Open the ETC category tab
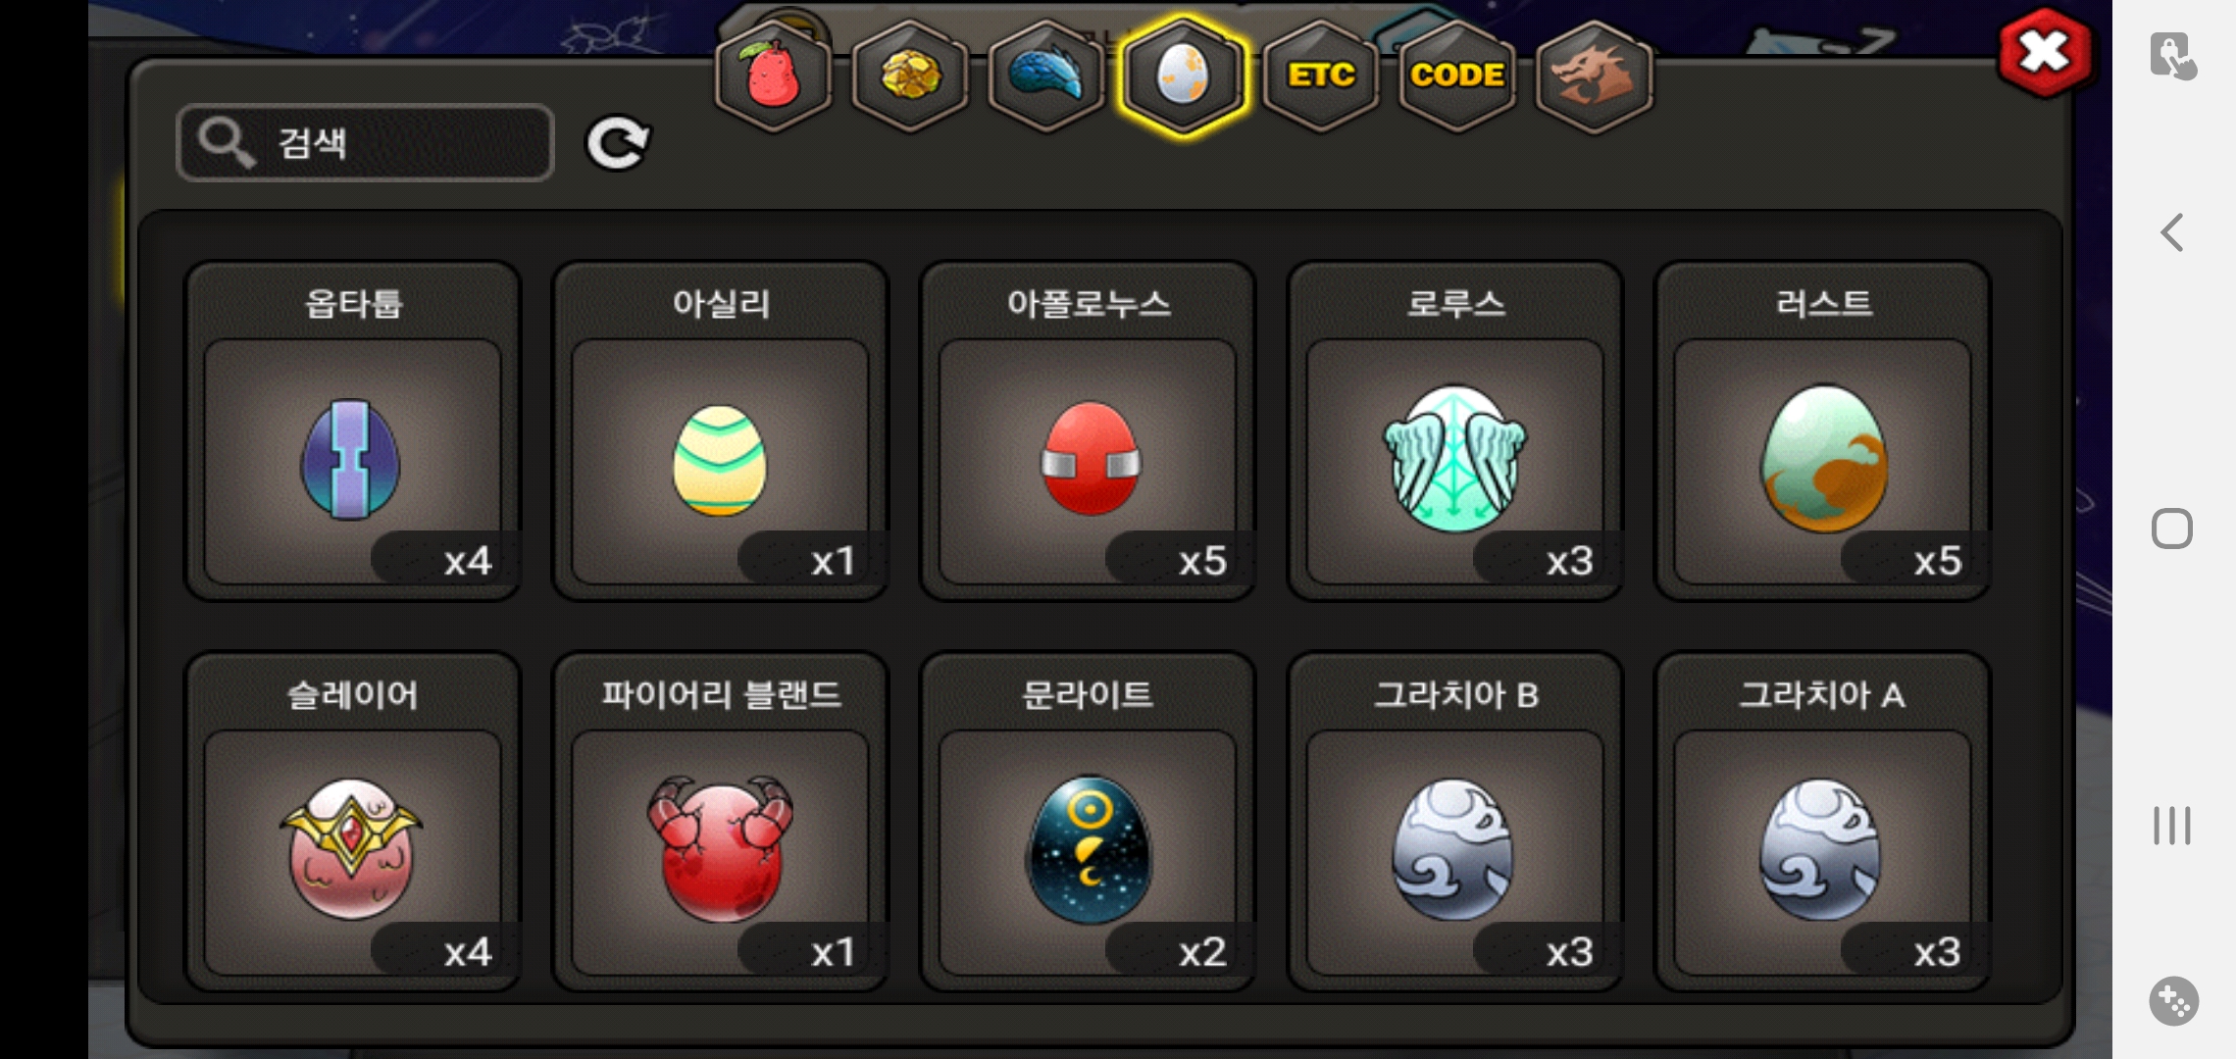The height and width of the screenshot is (1059, 2236). tap(1321, 76)
